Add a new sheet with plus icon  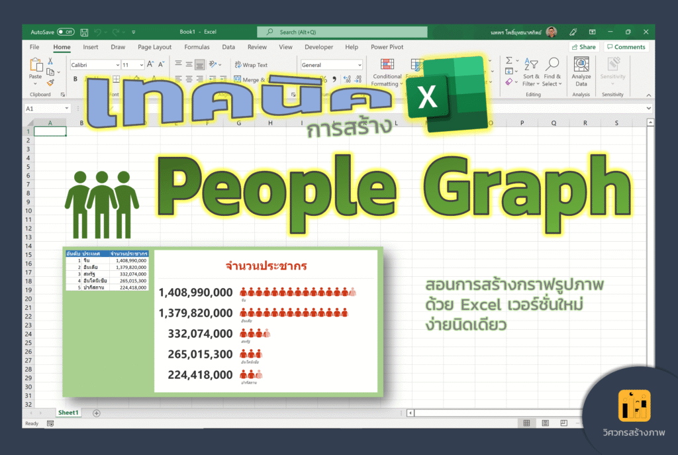(x=97, y=413)
